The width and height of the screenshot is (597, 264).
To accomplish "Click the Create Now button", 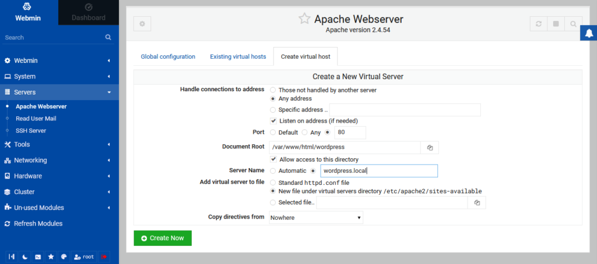I will click(x=163, y=238).
